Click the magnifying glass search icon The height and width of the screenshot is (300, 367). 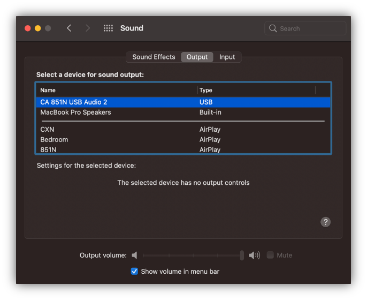point(273,28)
